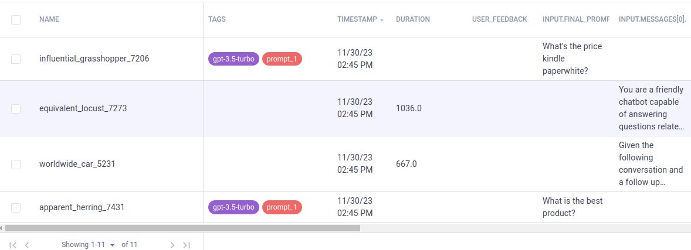Select the worldwide_car_5231 row checkbox
This screenshot has width=691, height=250.
16,164
